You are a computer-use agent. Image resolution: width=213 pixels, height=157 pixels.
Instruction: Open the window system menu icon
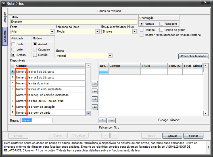[x=3, y=4]
